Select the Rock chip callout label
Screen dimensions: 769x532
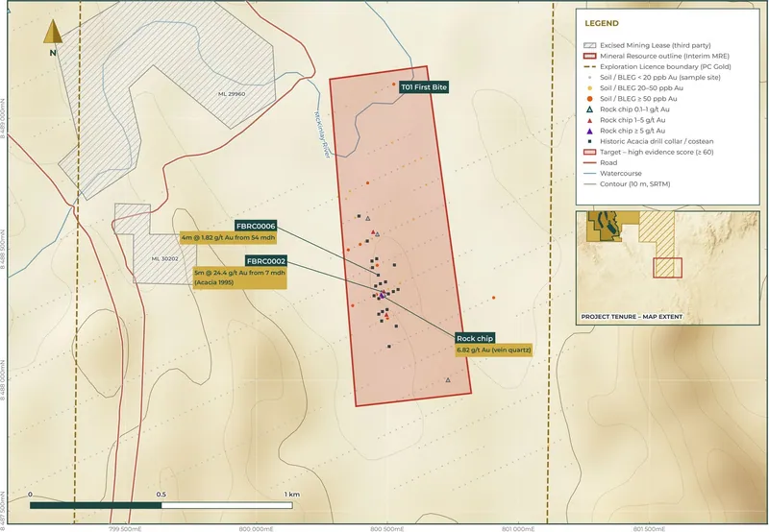(475, 338)
